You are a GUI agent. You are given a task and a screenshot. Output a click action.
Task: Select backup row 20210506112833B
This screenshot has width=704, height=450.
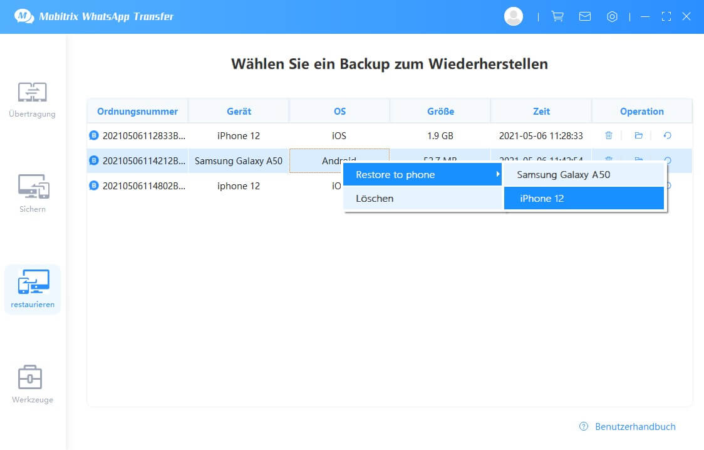[144, 135]
